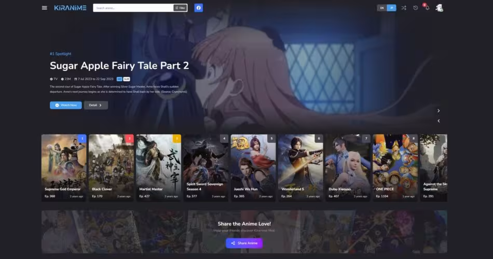Viewport: 493px width, 259px height.
Task: Open the Wonderland 5 card
Action: click(300, 168)
